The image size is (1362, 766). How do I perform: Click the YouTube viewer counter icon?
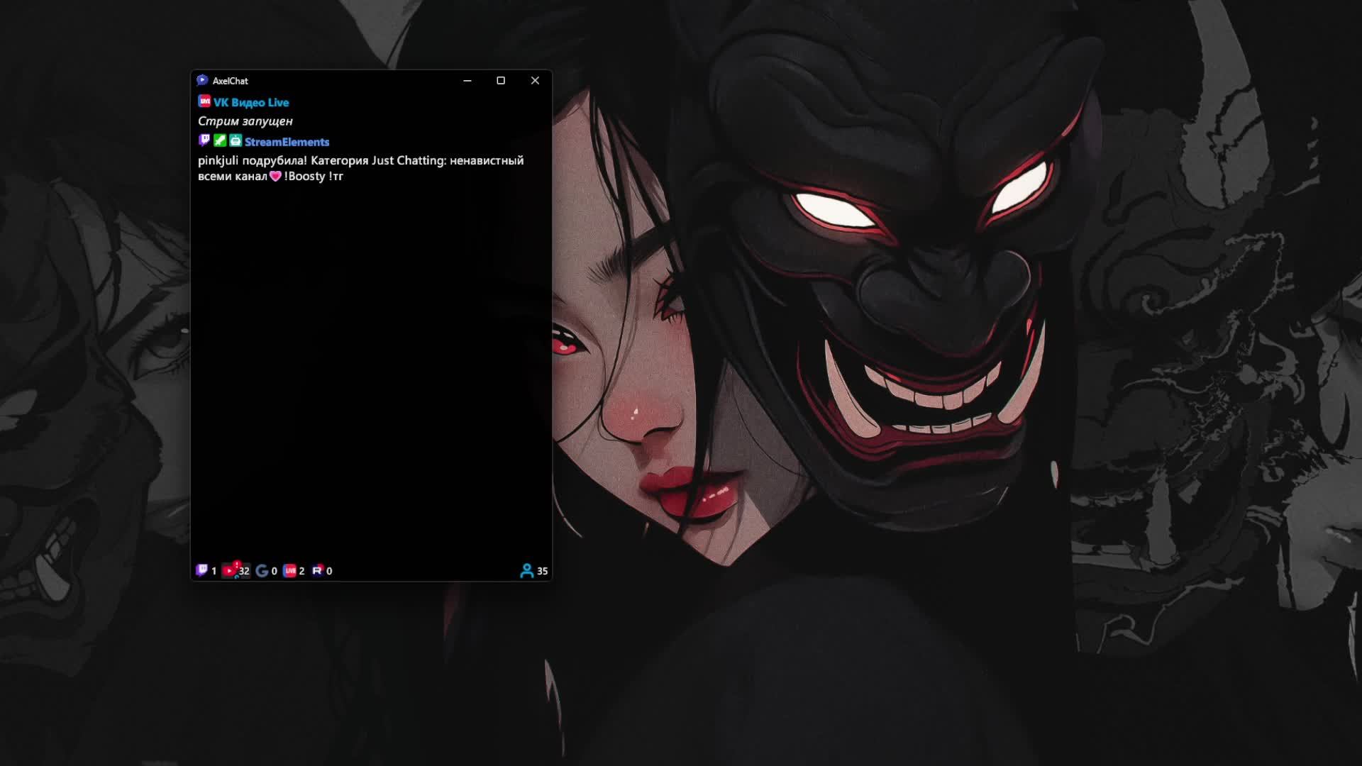(230, 570)
